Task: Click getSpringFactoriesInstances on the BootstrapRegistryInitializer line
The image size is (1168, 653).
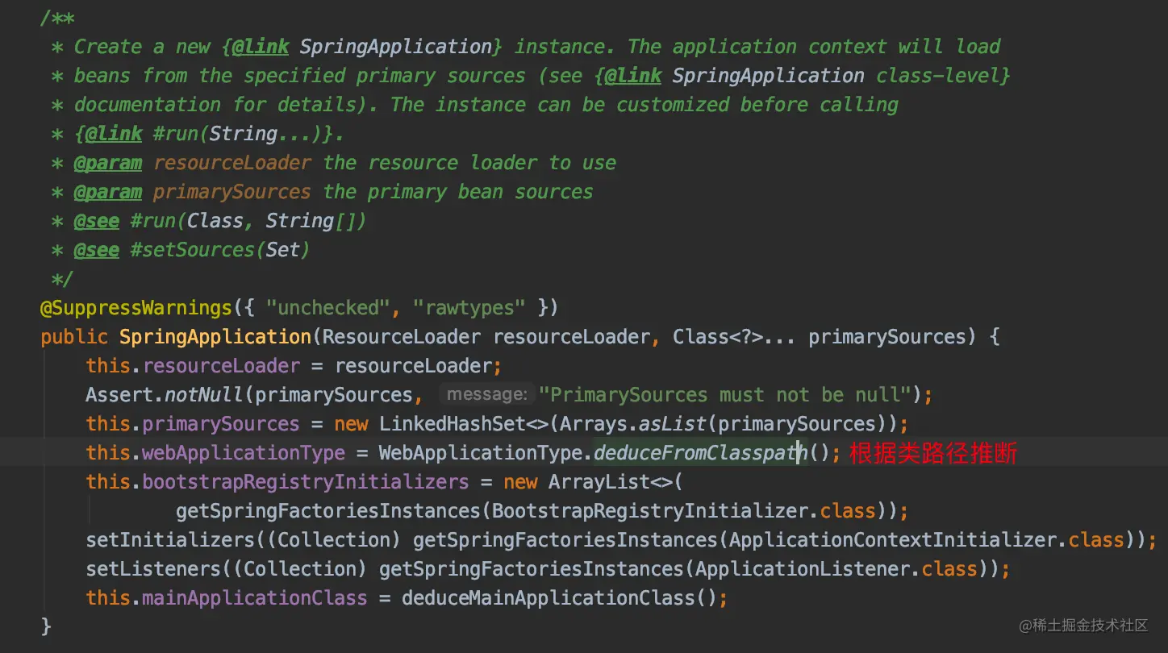Action: pyautogui.click(x=328, y=511)
